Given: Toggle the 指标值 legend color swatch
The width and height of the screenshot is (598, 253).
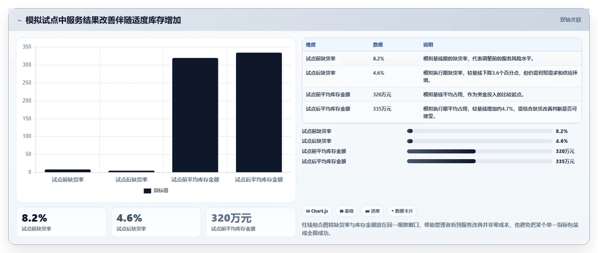Looking at the screenshot, I should coord(148,191).
